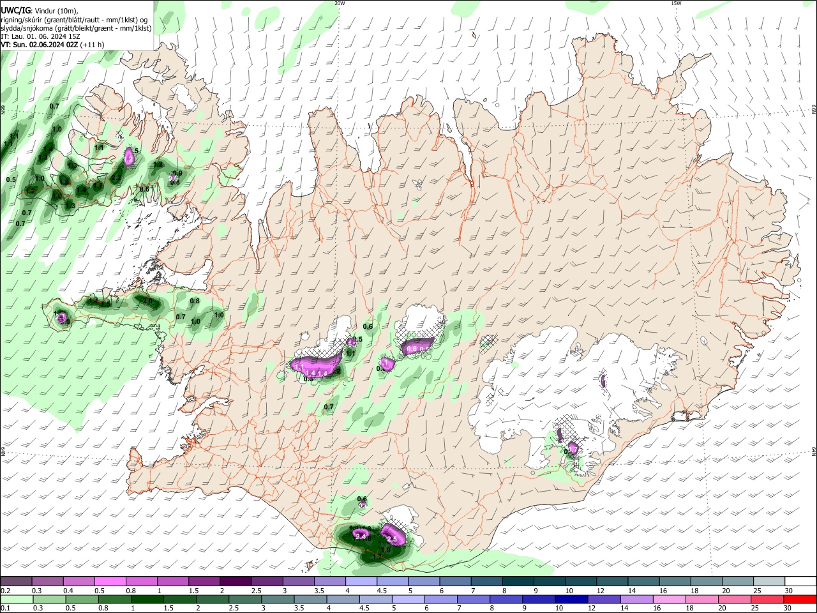
Task: Select the 'rigning/skúrir' description line
Action: 75,20
